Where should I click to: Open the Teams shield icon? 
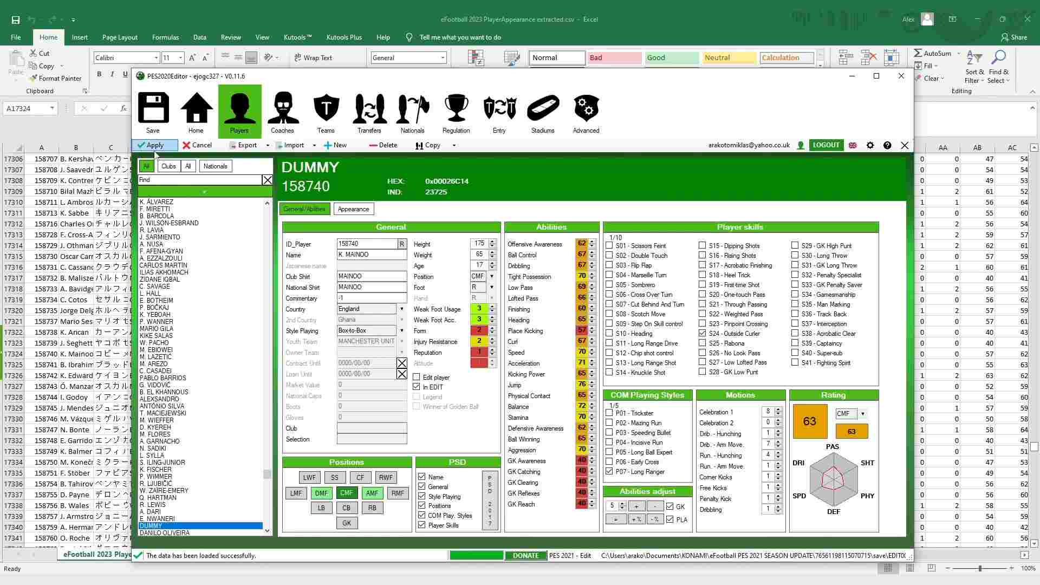pyautogui.click(x=326, y=112)
